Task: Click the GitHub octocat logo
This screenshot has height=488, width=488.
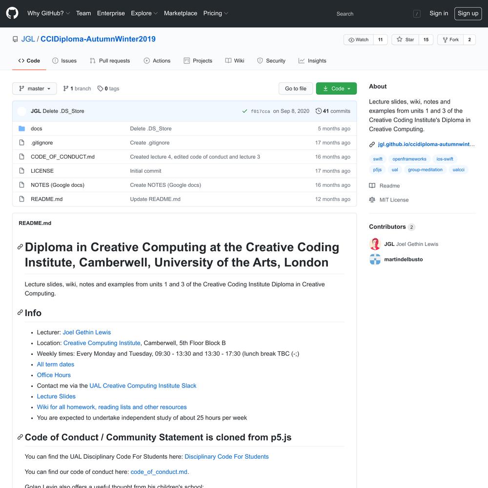Action: (12, 13)
